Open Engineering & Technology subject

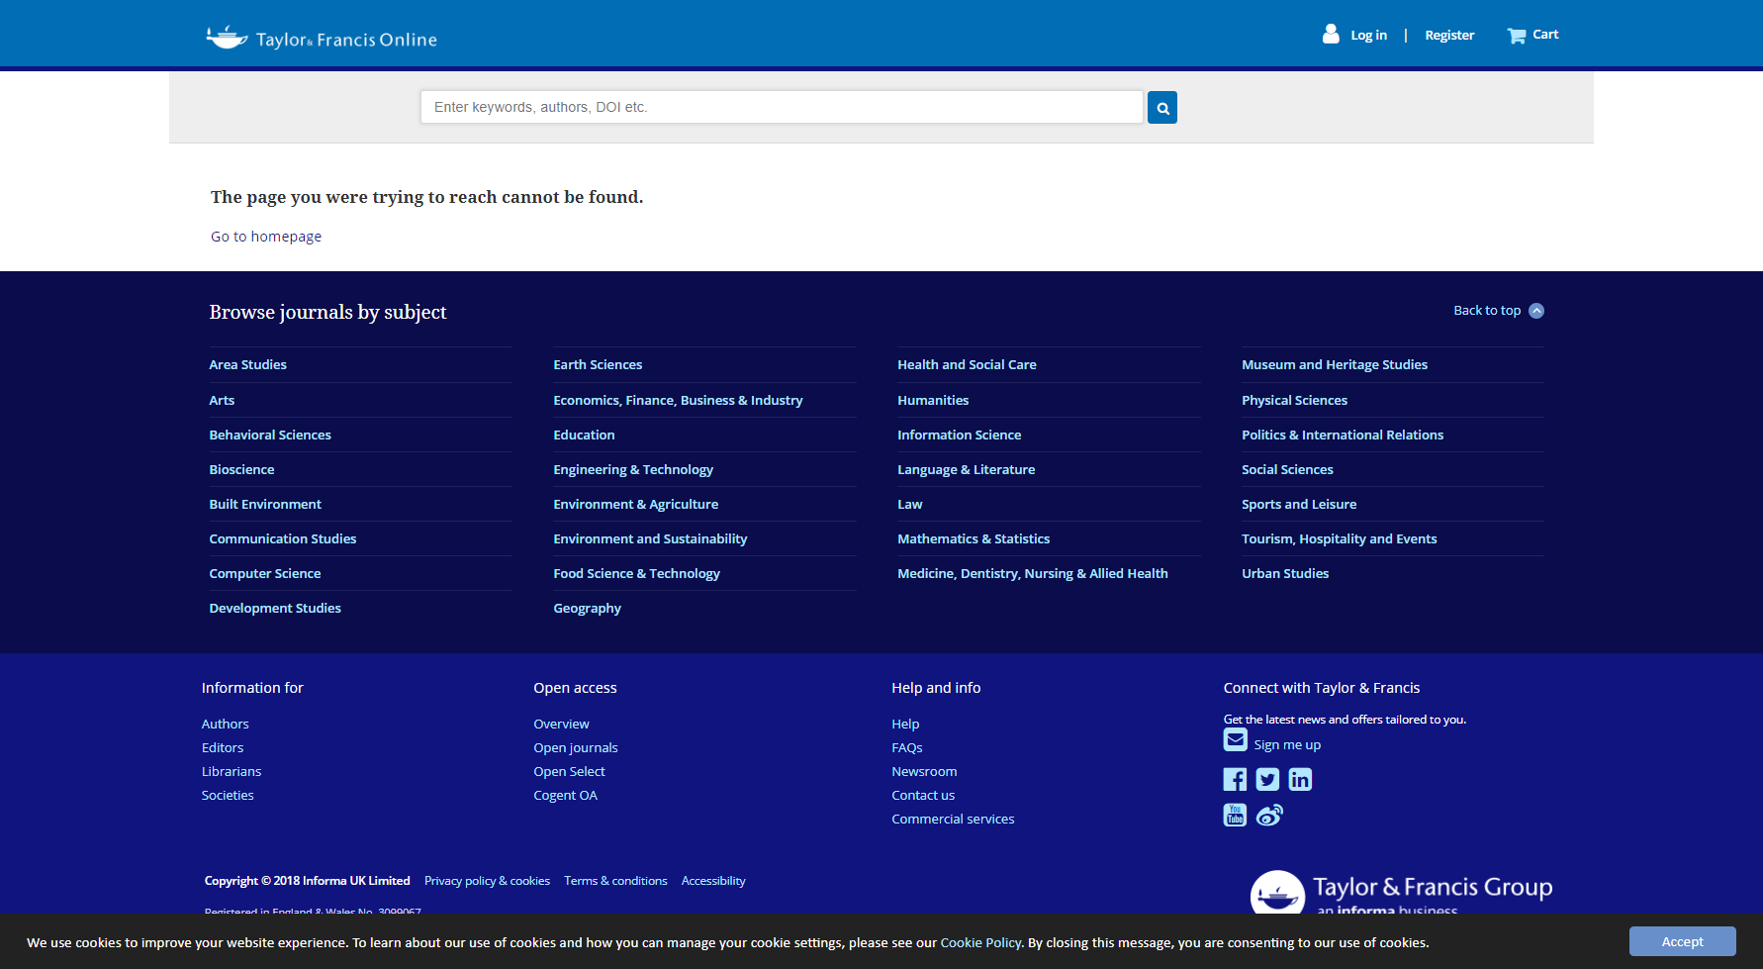pyautogui.click(x=633, y=470)
